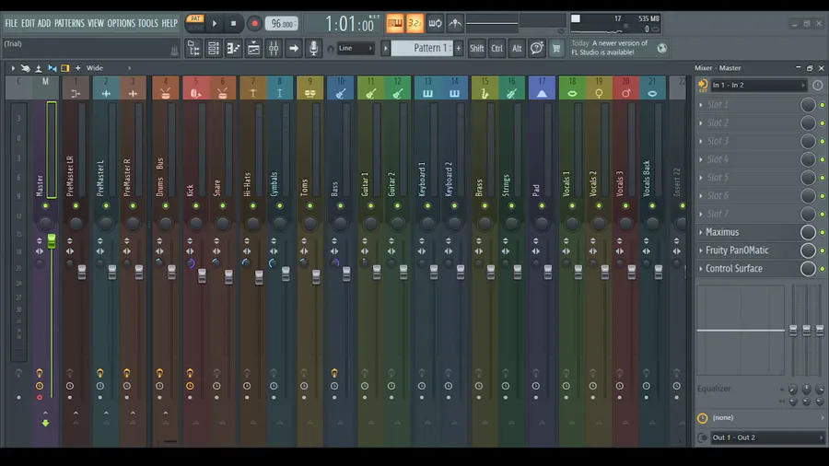829x466 pixels.
Task: Click the Ctrl button
Action: pyautogui.click(x=497, y=49)
